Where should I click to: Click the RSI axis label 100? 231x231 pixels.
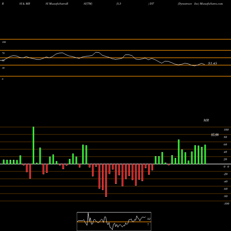(4, 42)
